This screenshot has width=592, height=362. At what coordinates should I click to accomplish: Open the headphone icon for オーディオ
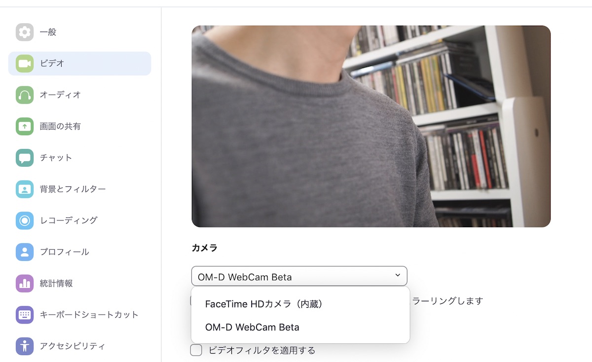click(x=25, y=95)
